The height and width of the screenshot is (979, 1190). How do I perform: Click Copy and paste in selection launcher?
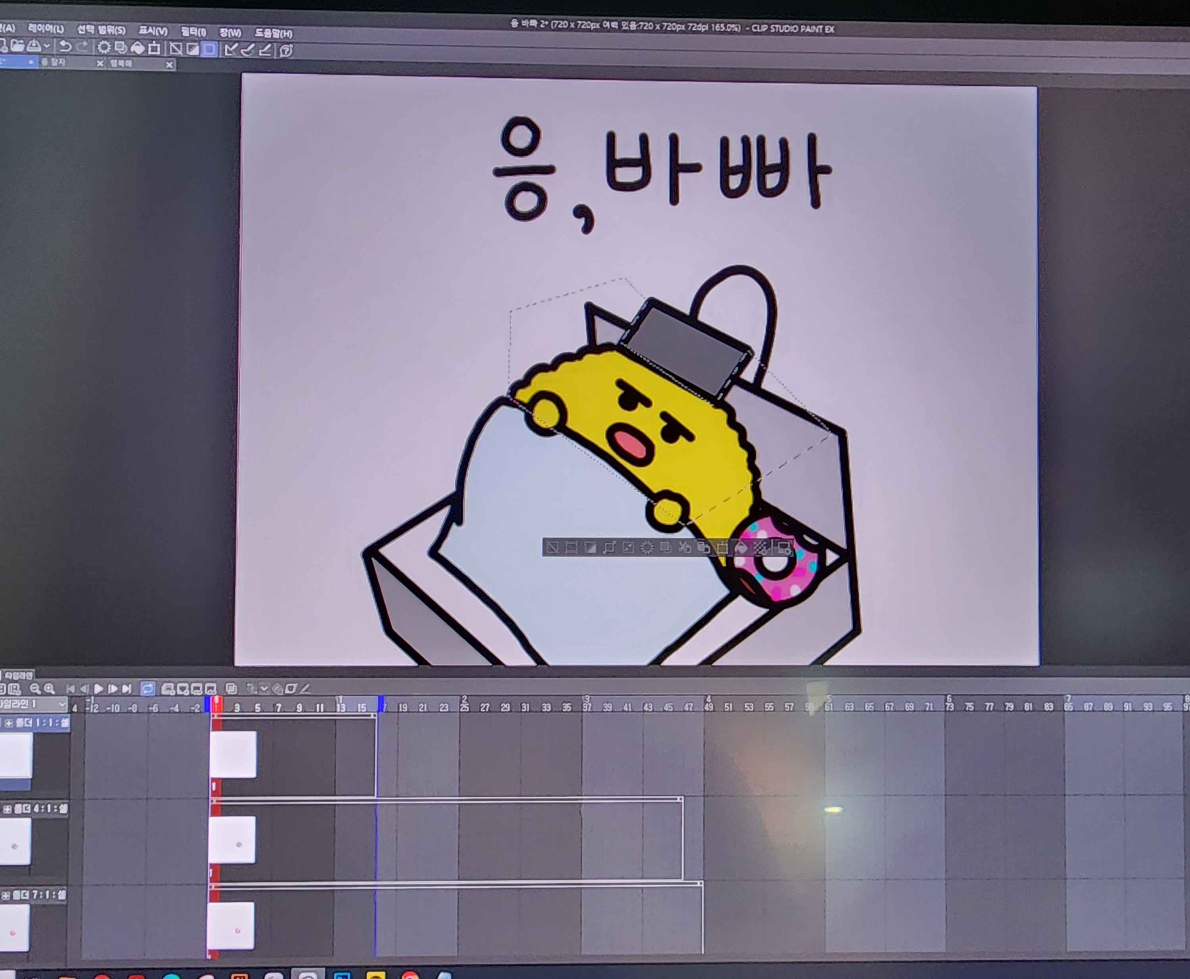point(703,548)
